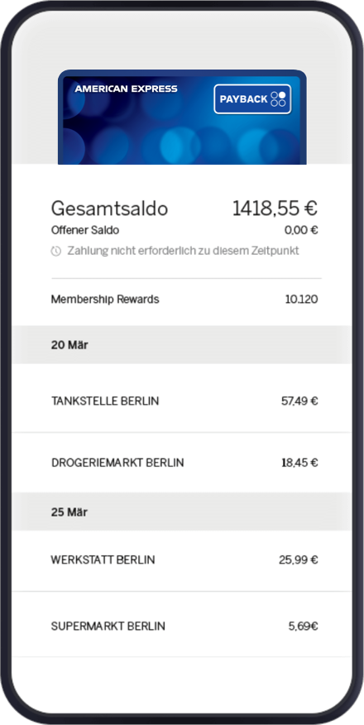Tap the 57,49 € amount

pyautogui.click(x=299, y=401)
